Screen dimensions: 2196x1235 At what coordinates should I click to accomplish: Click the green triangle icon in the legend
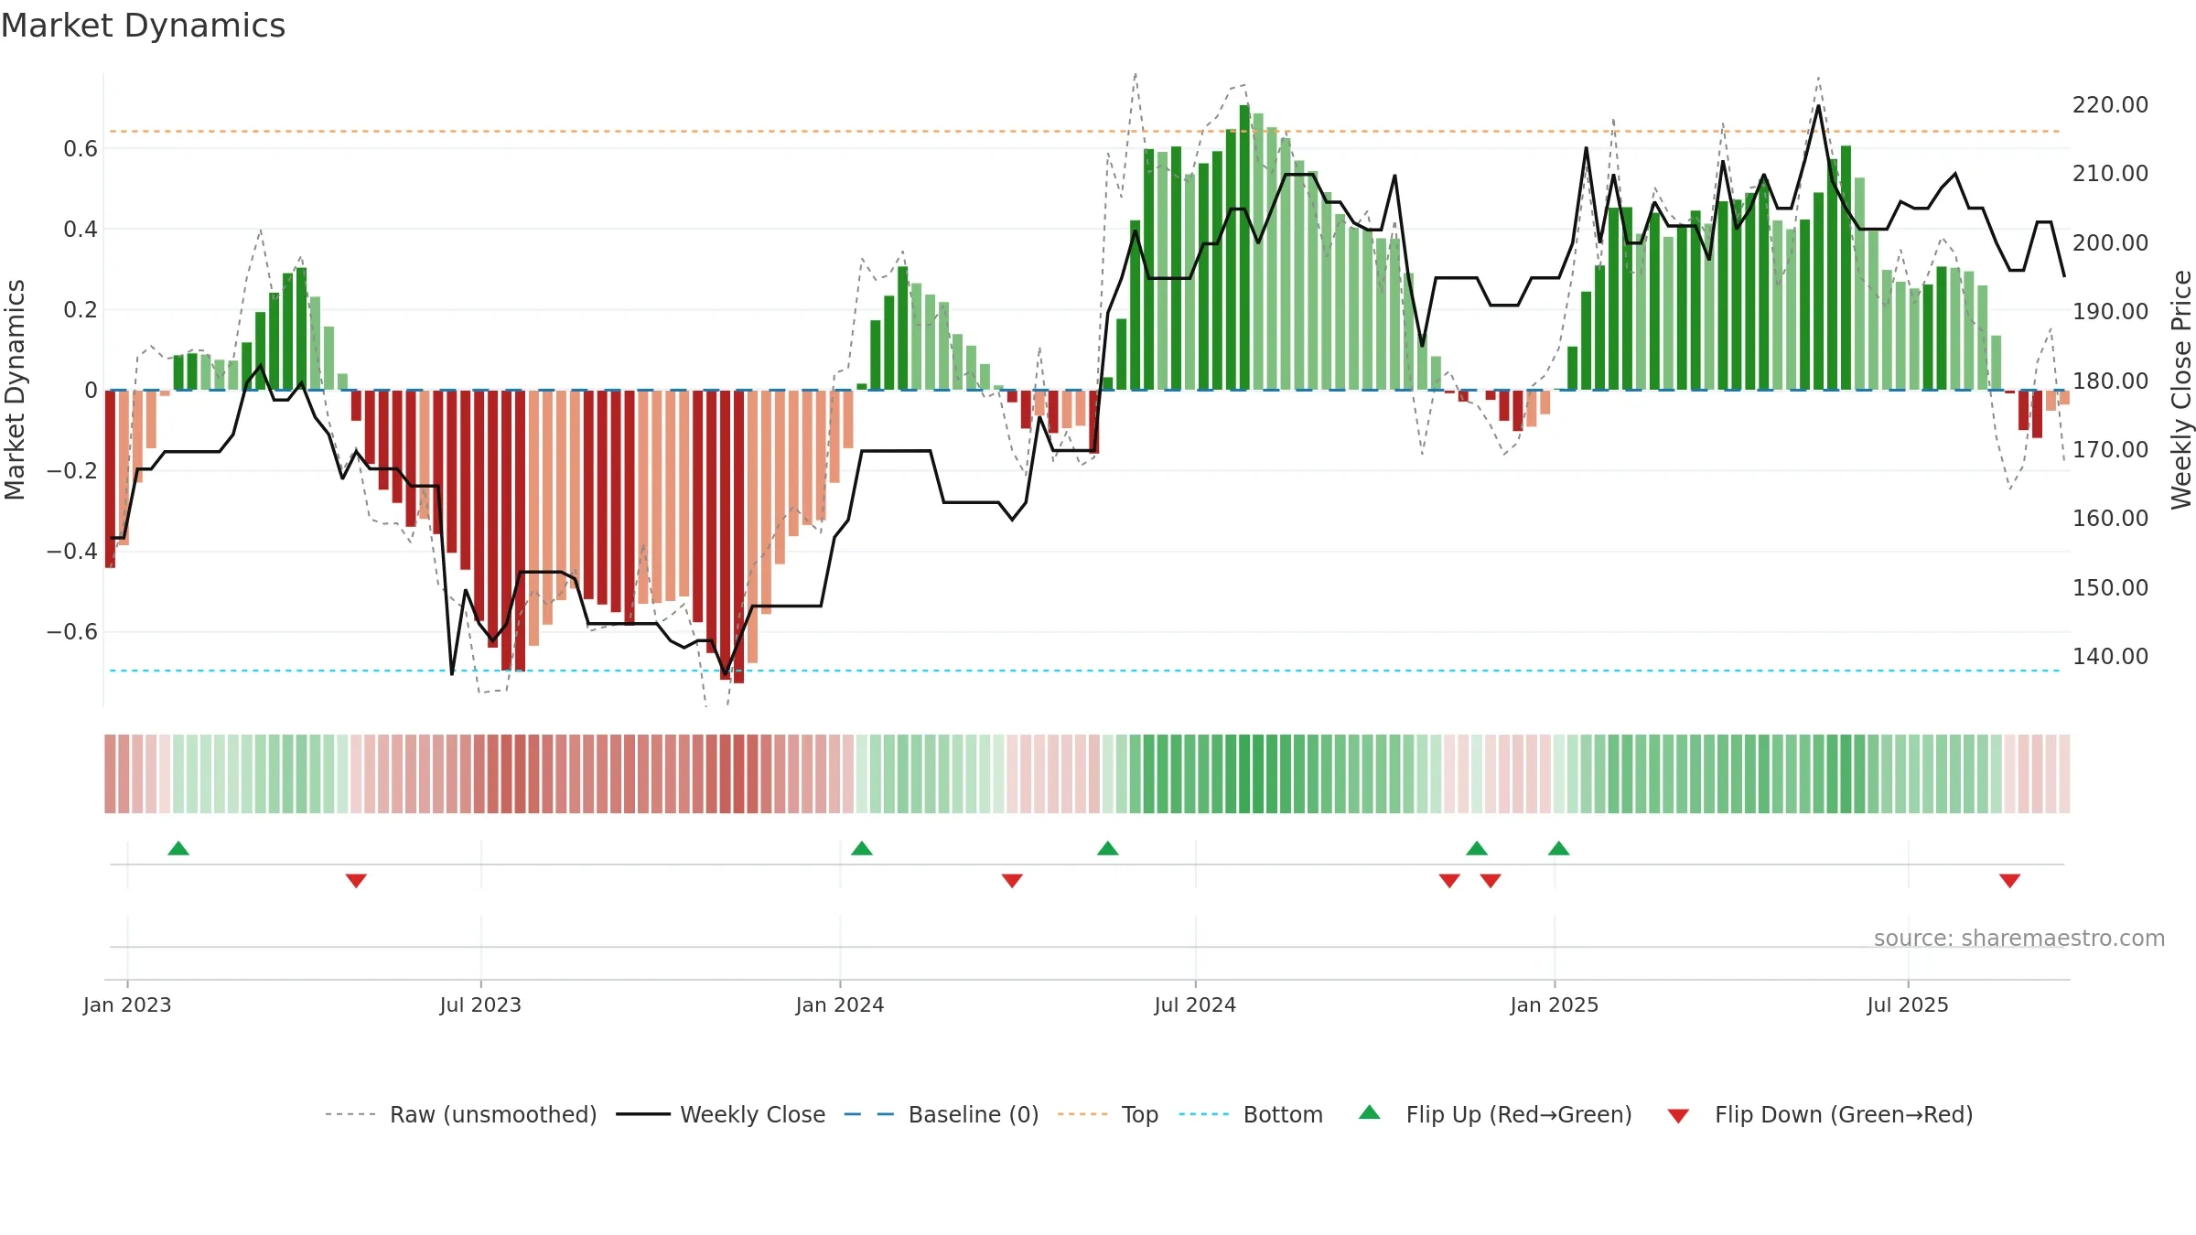[1370, 1112]
